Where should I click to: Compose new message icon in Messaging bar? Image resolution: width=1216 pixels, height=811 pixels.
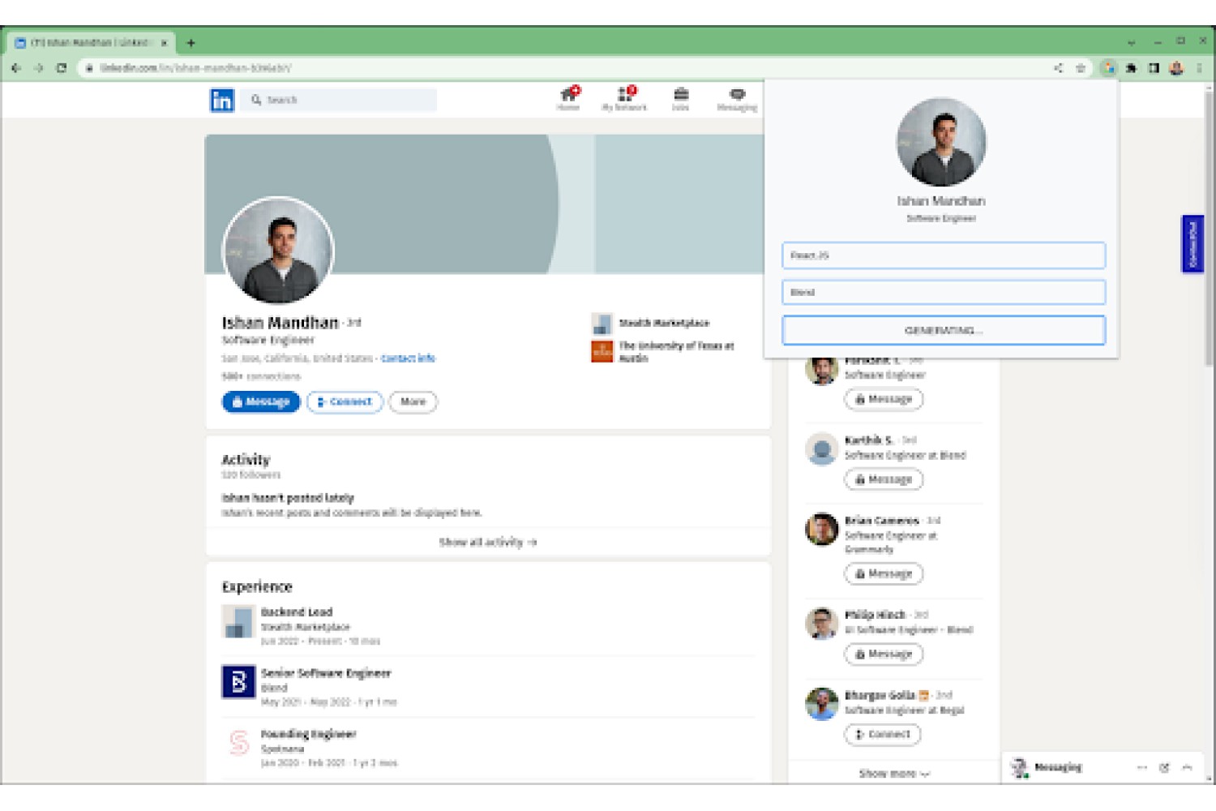[1164, 767]
